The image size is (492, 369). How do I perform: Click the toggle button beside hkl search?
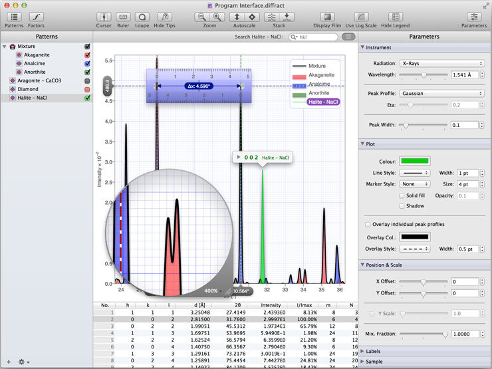pyautogui.click(x=348, y=37)
